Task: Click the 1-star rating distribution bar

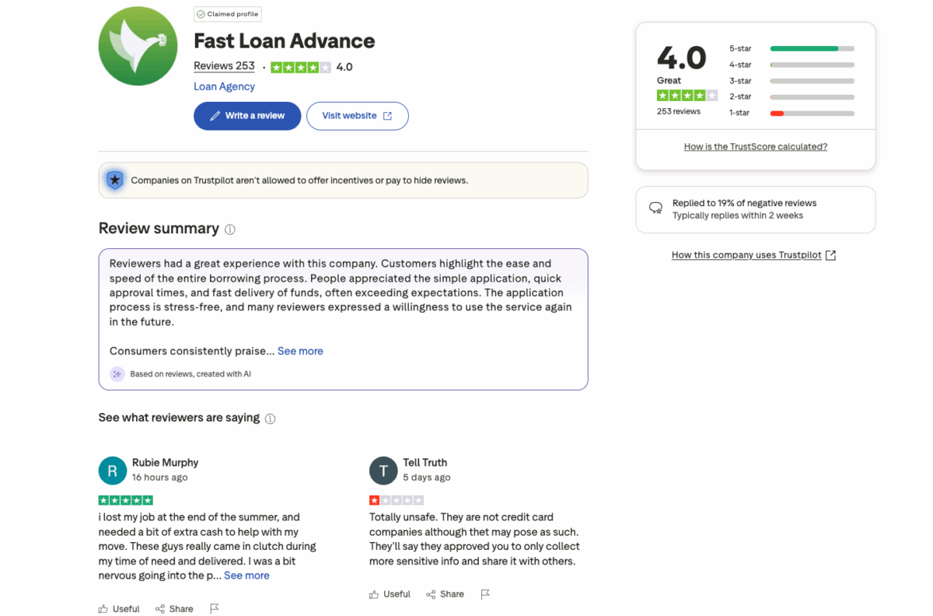Action: point(812,113)
